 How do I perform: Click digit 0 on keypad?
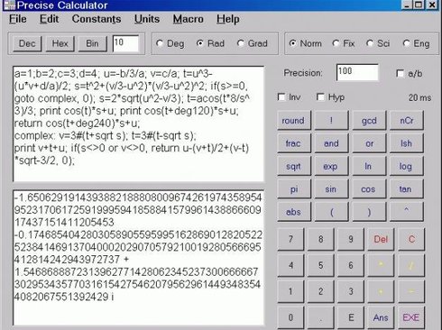tap(290, 317)
